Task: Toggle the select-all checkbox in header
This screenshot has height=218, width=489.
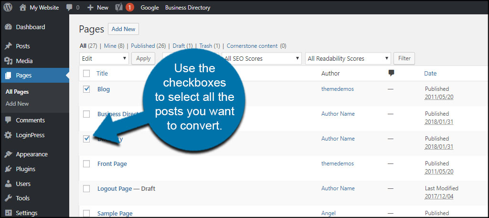Action: [x=86, y=74]
